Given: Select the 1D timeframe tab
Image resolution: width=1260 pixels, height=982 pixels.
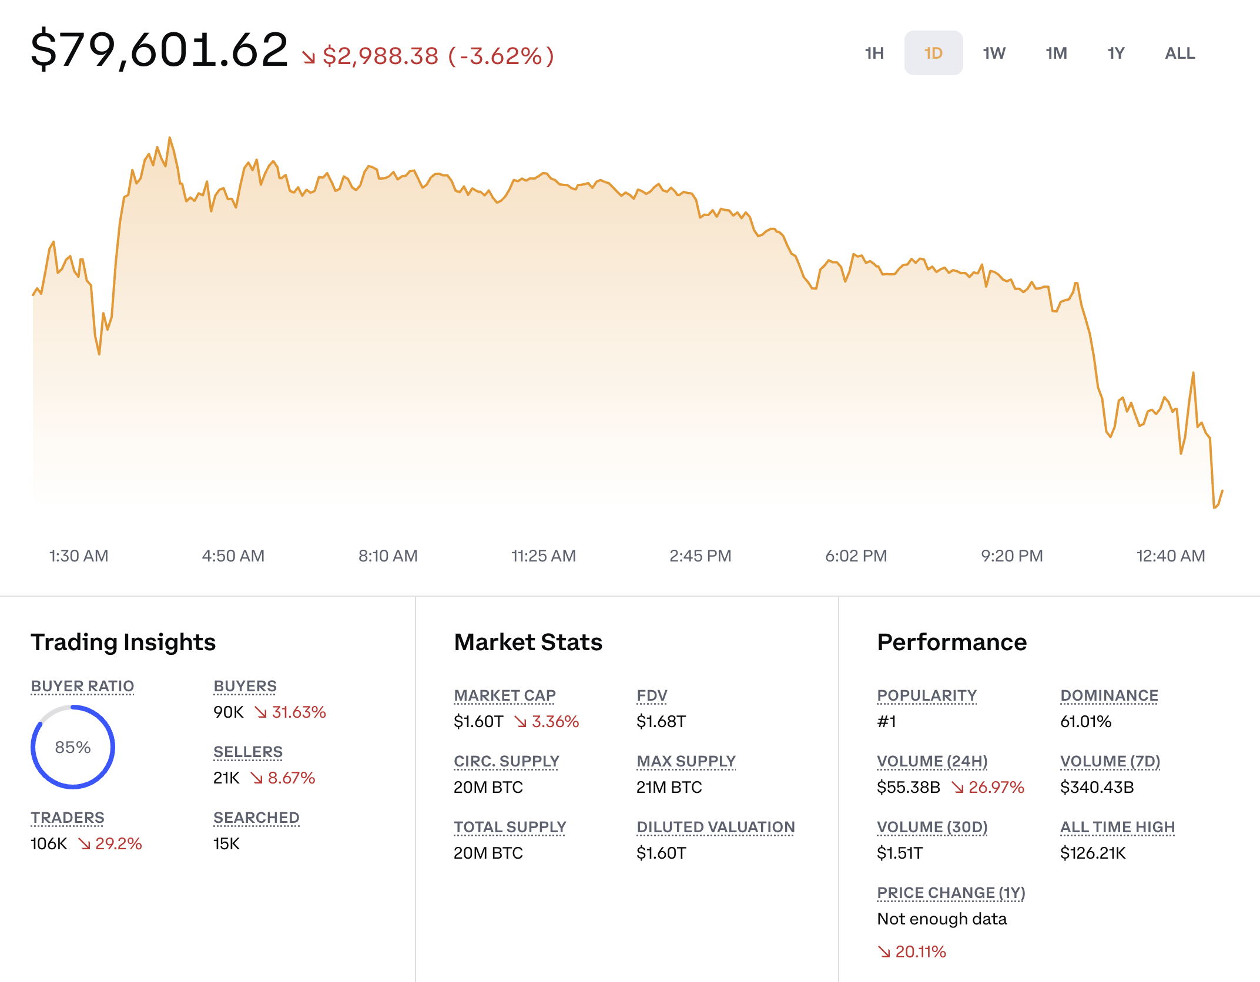Looking at the screenshot, I should pyautogui.click(x=933, y=53).
